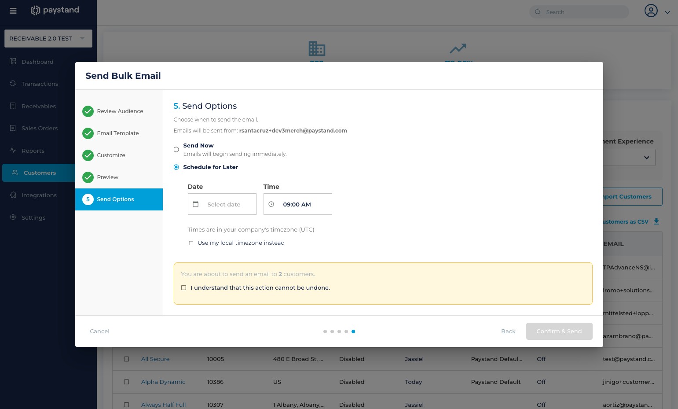
Task: Open the RECEIVABLE 2.0 TEST account dropdown
Action: point(48,38)
